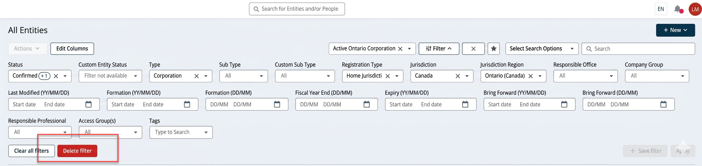
Task: Open the New entity menu
Action: pyautogui.click(x=675, y=30)
